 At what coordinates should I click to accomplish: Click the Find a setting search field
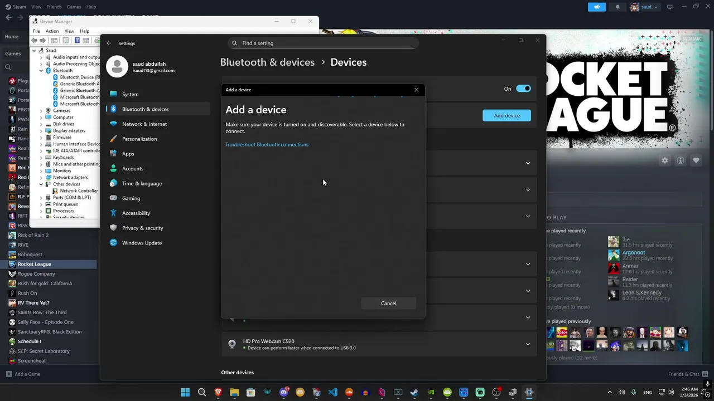point(324,43)
